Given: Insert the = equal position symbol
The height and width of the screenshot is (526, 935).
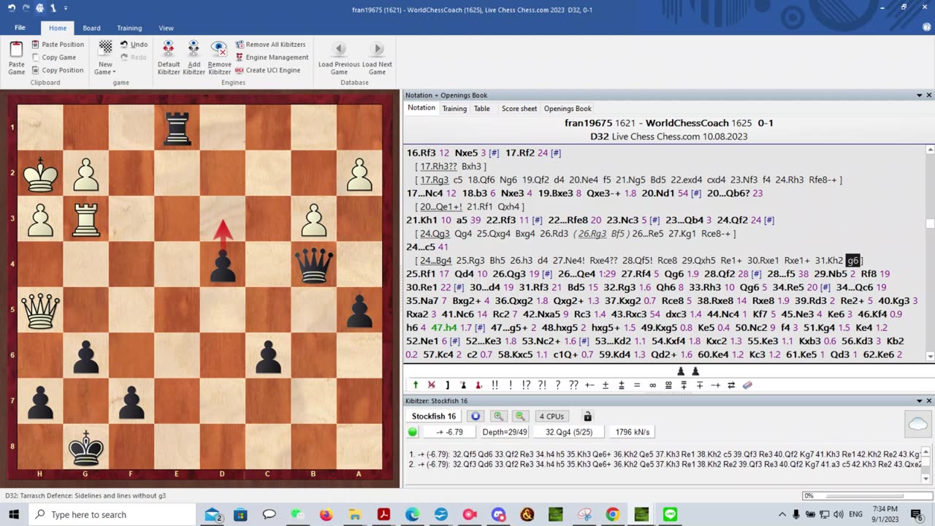Looking at the screenshot, I should pyautogui.click(x=637, y=385).
